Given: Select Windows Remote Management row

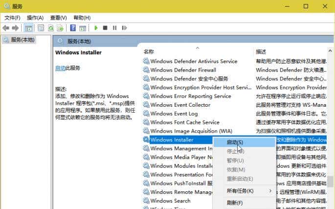Looking at the screenshot, I should tap(178, 192).
